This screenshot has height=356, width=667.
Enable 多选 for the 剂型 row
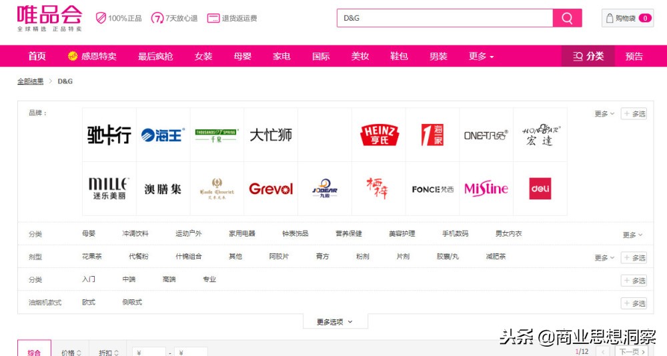pos(634,258)
